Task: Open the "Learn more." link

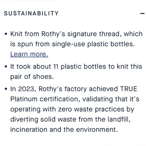Action: (x=29, y=54)
